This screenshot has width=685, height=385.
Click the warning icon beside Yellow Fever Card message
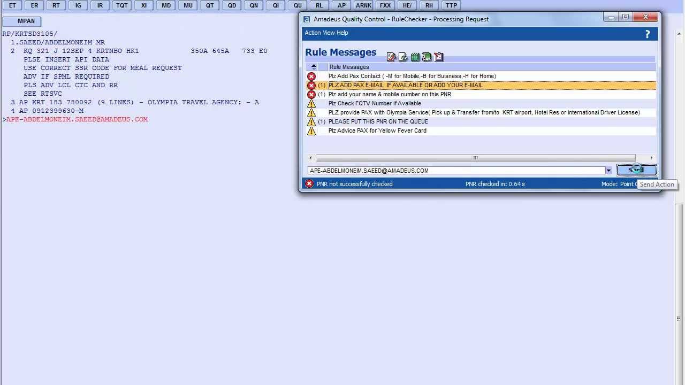pos(311,131)
